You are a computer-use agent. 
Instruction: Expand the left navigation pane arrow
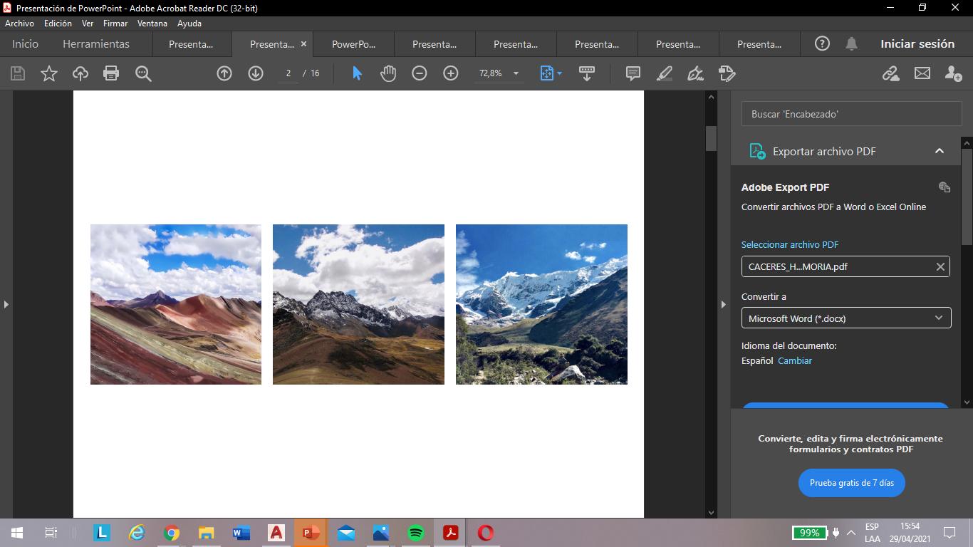6,304
